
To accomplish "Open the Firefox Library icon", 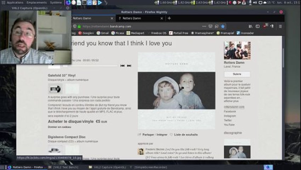I will (x=250, y=26).
